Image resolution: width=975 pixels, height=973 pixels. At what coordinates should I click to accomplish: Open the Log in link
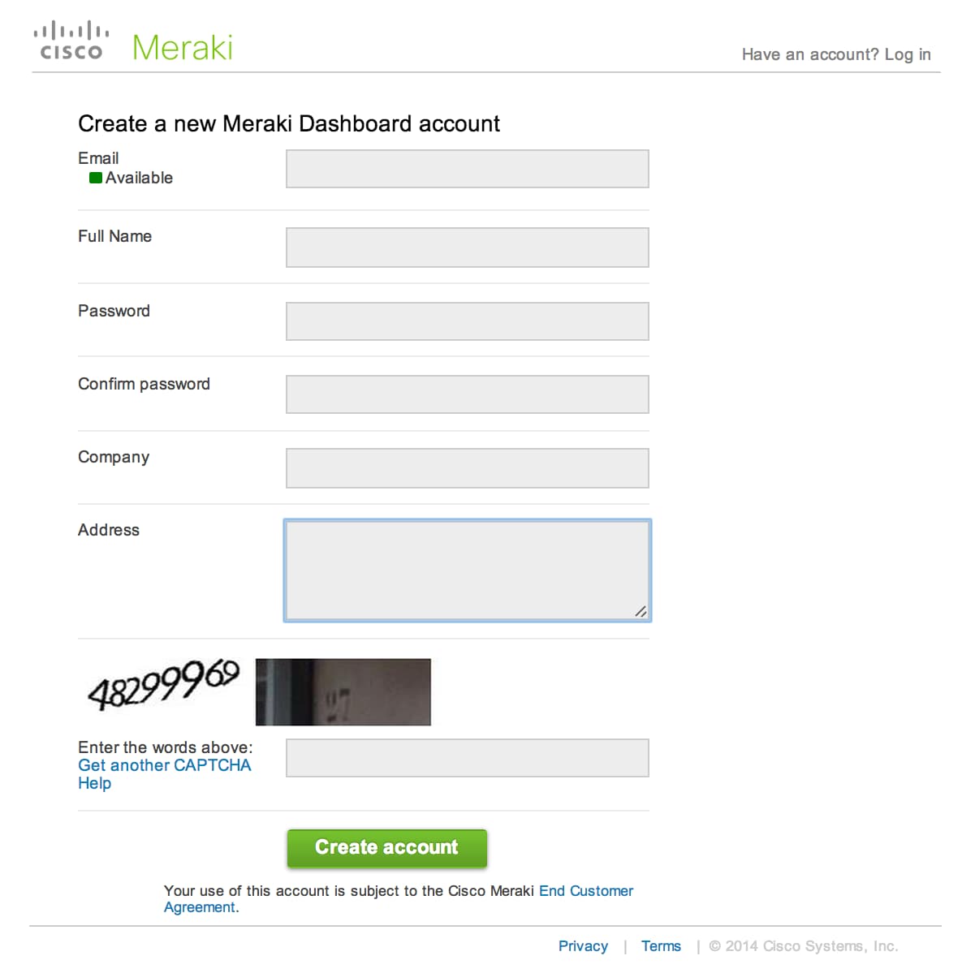click(x=908, y=54)
